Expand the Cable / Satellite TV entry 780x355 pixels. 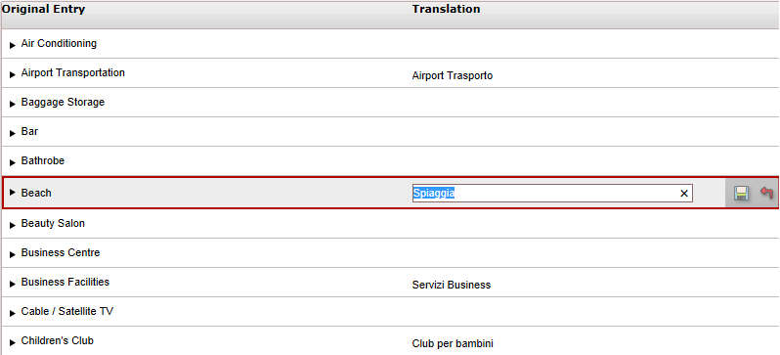13,313
